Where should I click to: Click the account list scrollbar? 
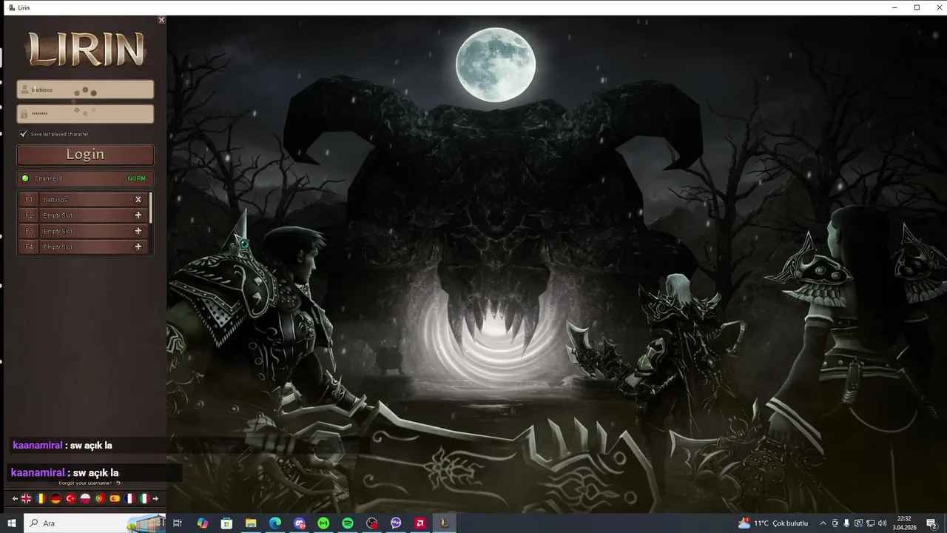click(151, 207)
